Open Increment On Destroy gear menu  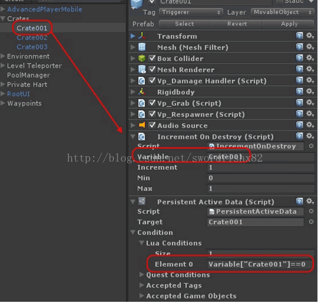pyautogui.click(x=310, y=136)
